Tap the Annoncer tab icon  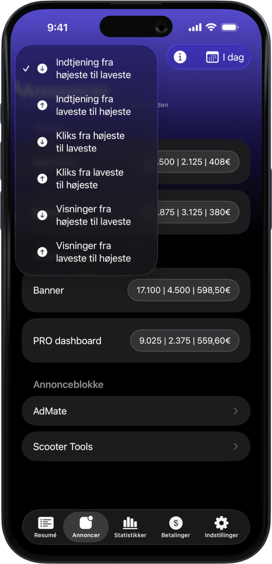click(x=86, y=523)
